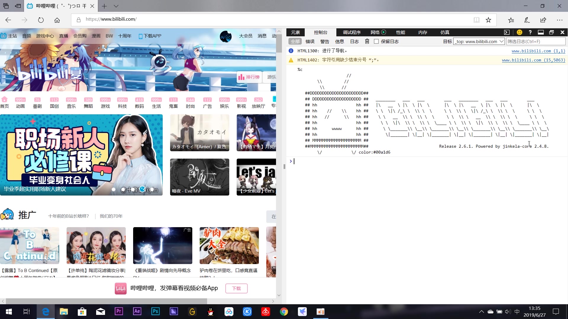
Task: Expand the 目标 target dropdown
Action: click(x=479, y=41)
